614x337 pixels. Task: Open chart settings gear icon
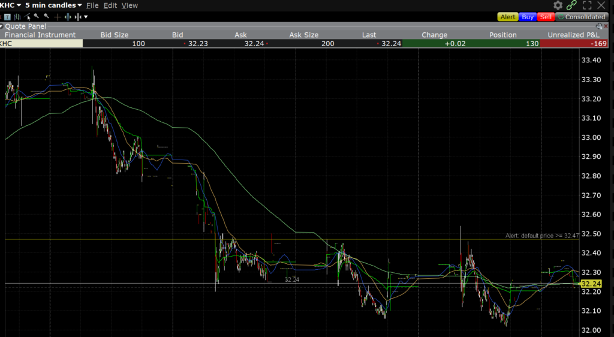[x=559, y=5]
